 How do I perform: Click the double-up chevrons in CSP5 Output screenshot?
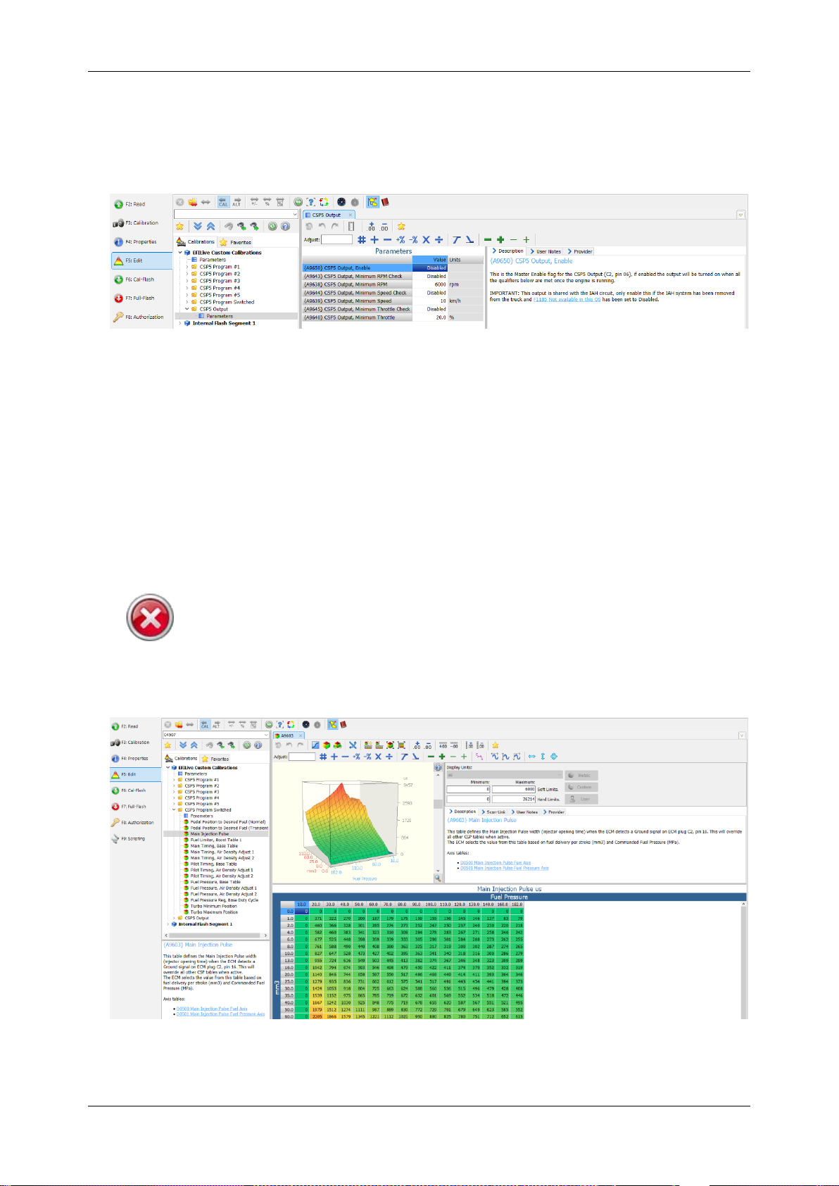210,227
